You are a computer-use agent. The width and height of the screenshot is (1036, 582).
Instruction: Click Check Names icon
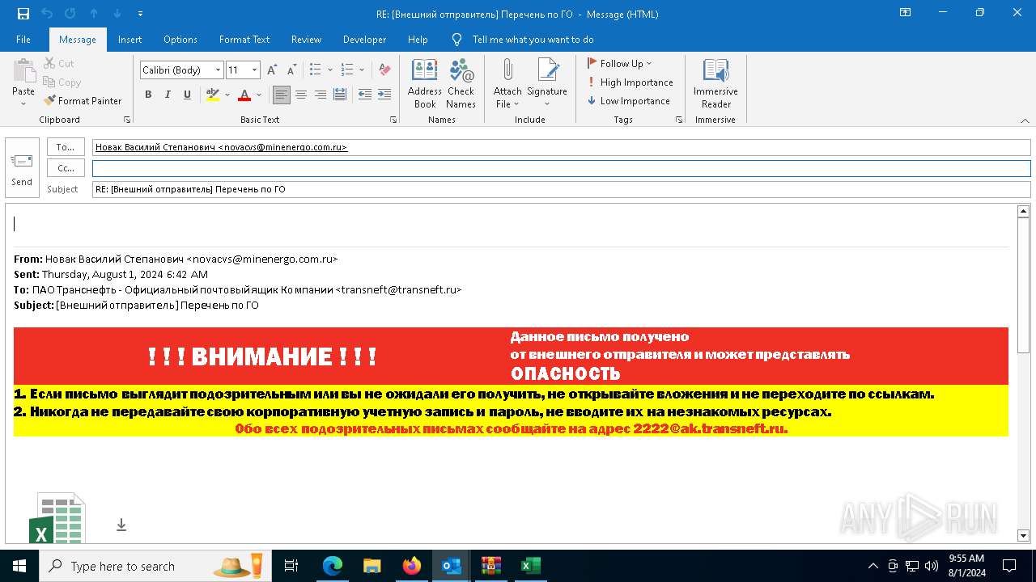[x=461, y=83]
